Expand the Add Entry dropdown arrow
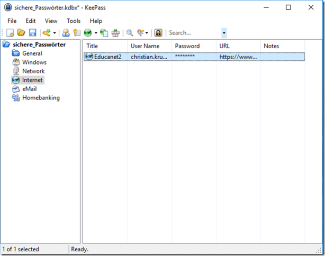Screen dimensions: 325x256 pyautogui.click(x=55, y=33)
